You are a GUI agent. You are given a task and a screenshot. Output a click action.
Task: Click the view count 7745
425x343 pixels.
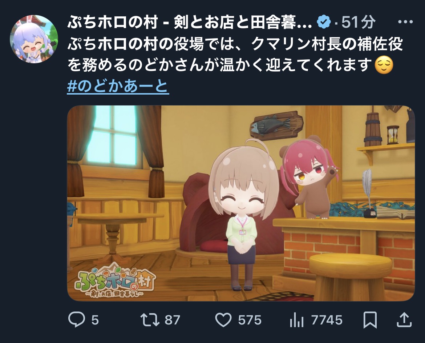coord(327,320)
